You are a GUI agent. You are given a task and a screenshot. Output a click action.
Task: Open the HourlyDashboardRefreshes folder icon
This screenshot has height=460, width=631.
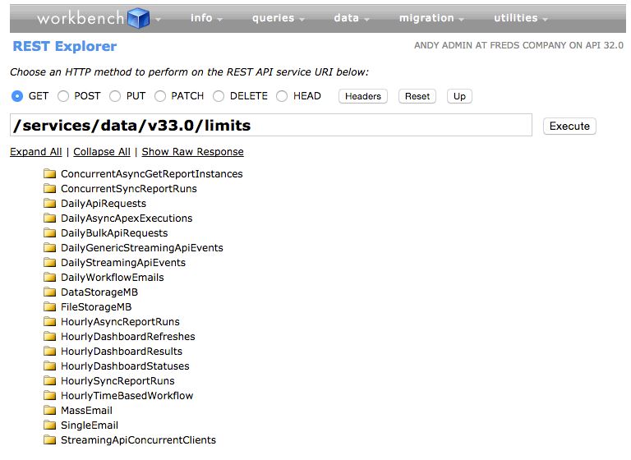49,337
